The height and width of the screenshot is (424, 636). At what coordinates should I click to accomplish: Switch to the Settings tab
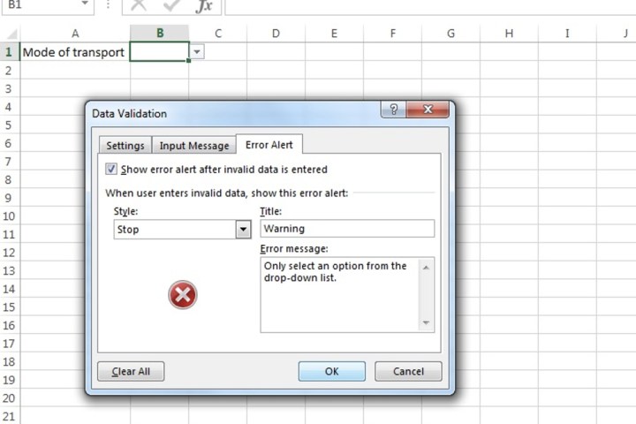(125, 146)
